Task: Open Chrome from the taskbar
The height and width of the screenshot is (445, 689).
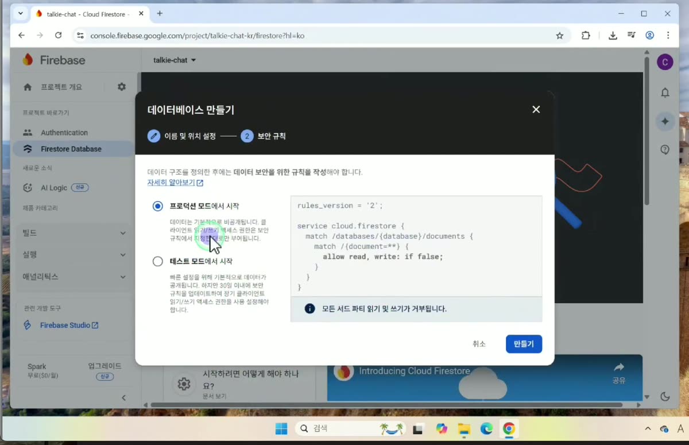Action: click(x=509, y=429)
